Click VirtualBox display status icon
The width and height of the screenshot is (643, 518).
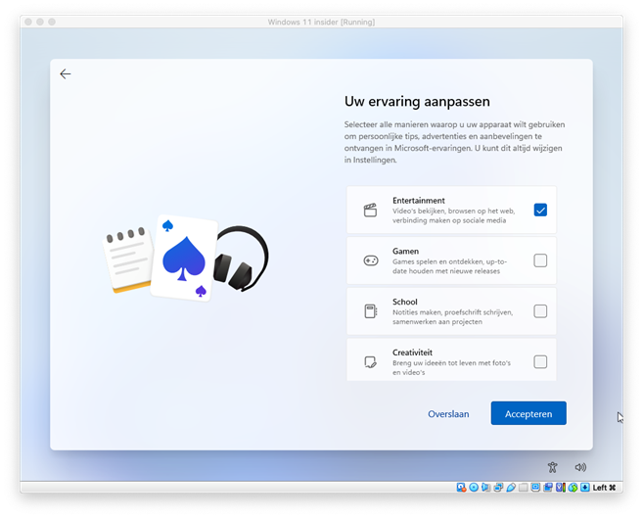[x=535, y=488]
